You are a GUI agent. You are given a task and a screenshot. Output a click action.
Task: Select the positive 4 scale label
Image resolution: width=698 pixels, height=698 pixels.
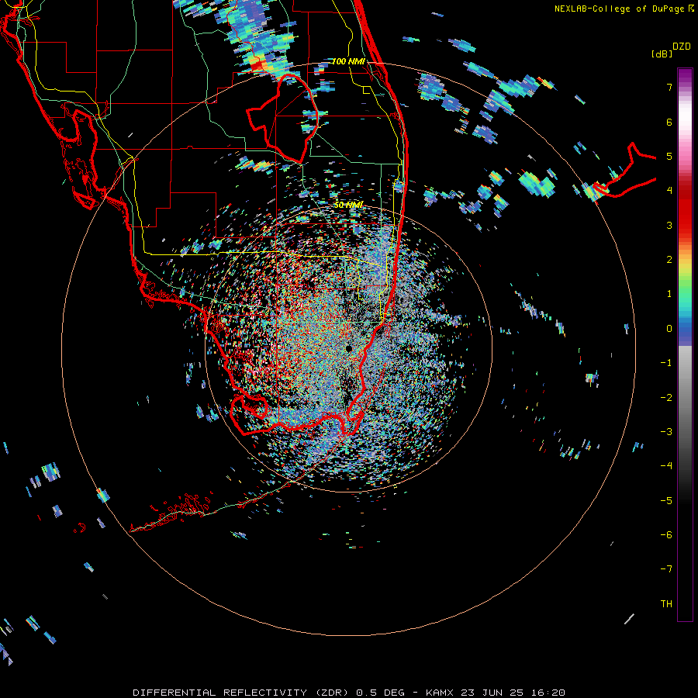click(x=669, y=191)
